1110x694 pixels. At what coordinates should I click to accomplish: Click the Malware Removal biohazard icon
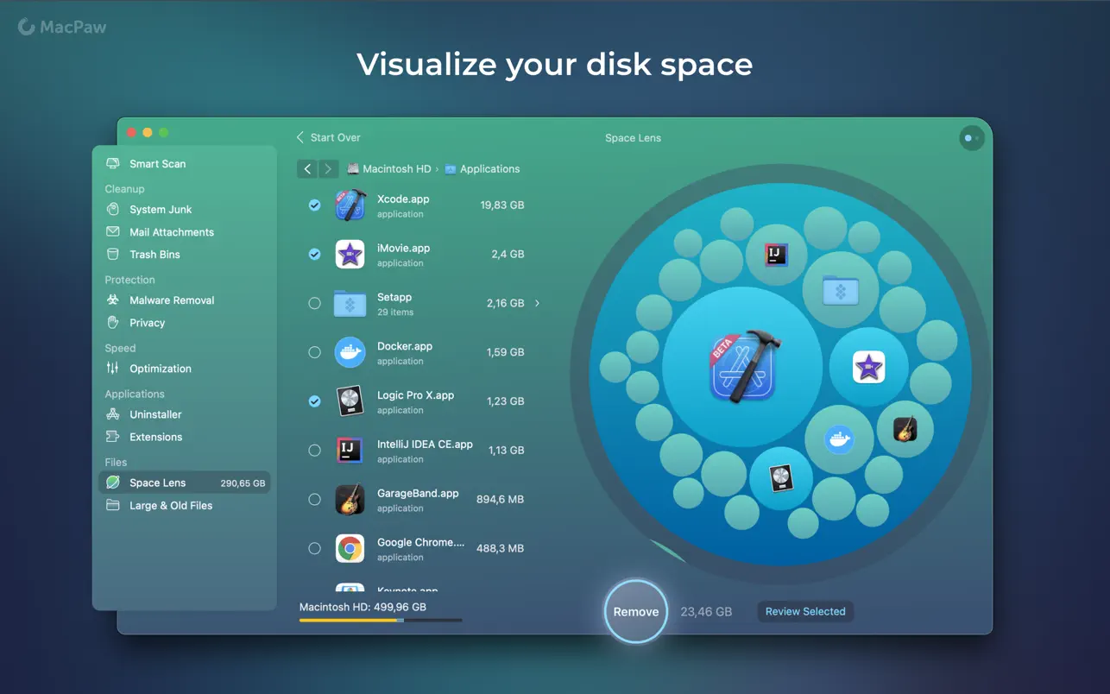coord(112,300)
